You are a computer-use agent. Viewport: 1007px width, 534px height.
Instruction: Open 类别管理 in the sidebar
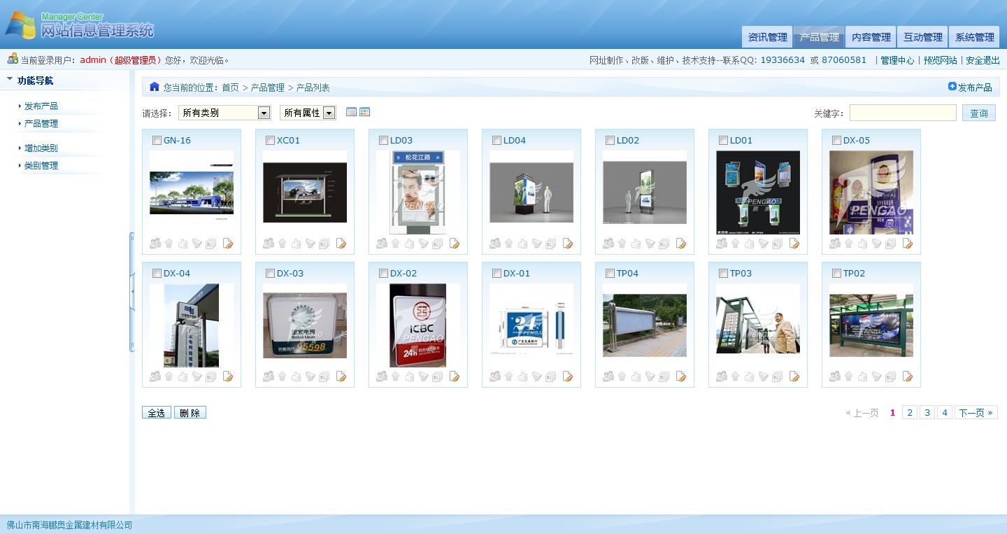[x=41, y=166]
